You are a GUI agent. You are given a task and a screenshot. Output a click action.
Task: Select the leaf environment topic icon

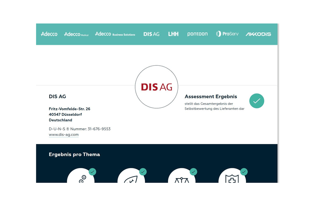coord(131,175)
